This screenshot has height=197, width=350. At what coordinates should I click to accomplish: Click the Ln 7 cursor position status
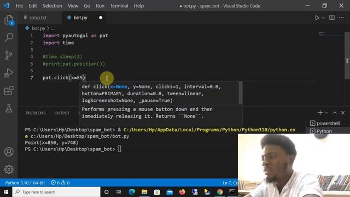click(x=230, y=183)
